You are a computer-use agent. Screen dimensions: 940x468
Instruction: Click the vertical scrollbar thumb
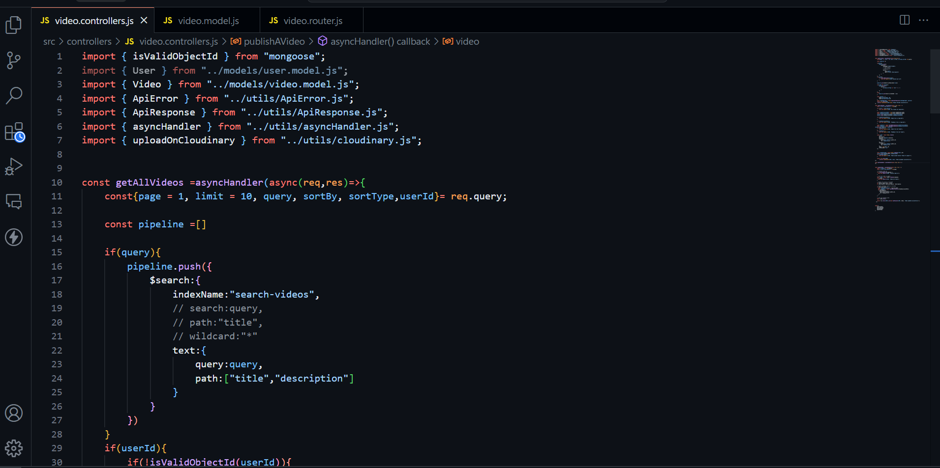pyautogui.click(x=935, y=81)
